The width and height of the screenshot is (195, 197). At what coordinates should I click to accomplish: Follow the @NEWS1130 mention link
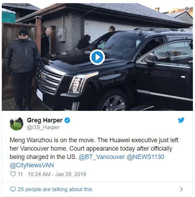[x=145, y=157]
